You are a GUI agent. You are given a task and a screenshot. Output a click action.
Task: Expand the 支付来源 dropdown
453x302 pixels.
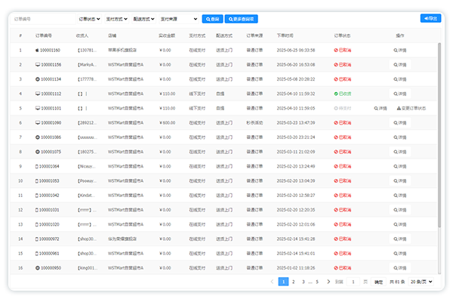(179, 18)
